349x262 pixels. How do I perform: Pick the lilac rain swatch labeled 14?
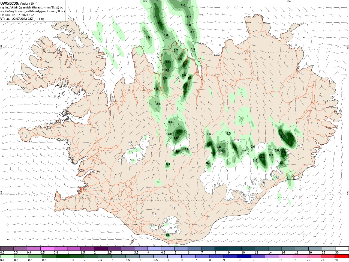coord(272,256)
